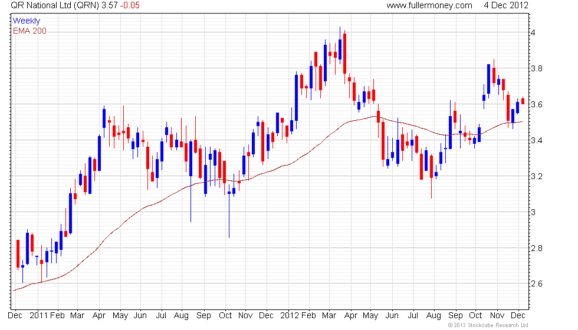The height and width of the screenshot is (330, 578).
Task: Click the 4 price axis label
Action: point(533,32)
